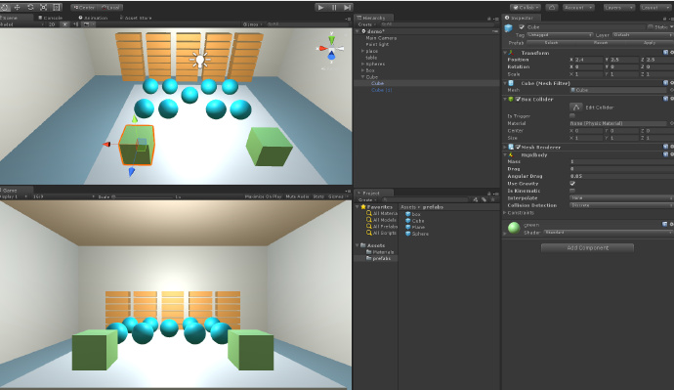
Task: Open the Cloud services icon
Action: click(x=552, y=7)
